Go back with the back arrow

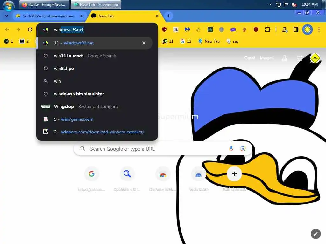point(7,30)
